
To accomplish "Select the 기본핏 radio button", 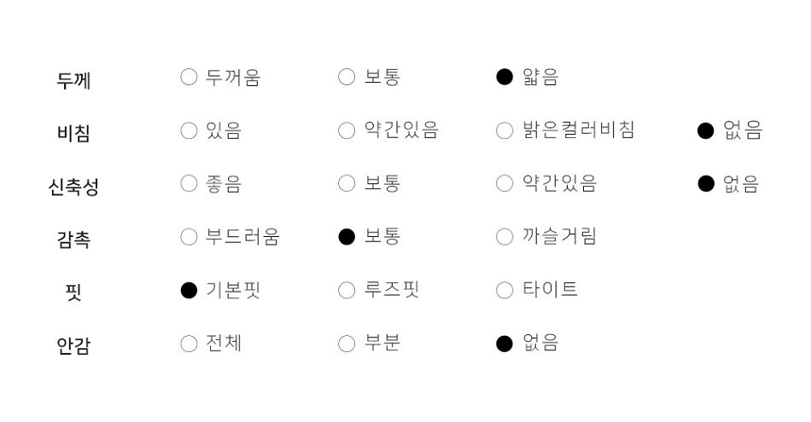I will (189, 291).
